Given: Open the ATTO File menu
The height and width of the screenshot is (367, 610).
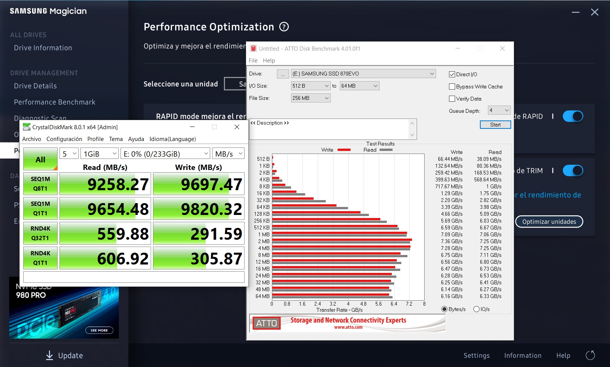Looking at the screenshot, I should 253,60.
